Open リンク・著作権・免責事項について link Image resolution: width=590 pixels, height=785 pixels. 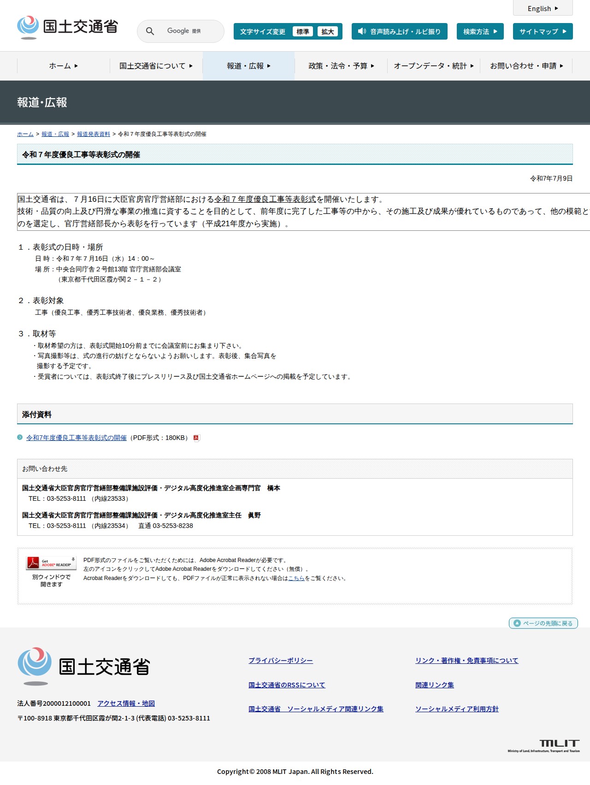pyautogui.click(x=467, y=661)
